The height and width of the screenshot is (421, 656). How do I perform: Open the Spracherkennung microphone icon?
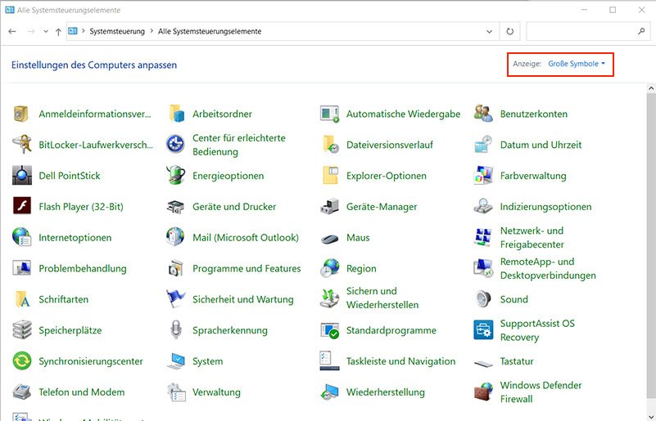coord(176,330)
